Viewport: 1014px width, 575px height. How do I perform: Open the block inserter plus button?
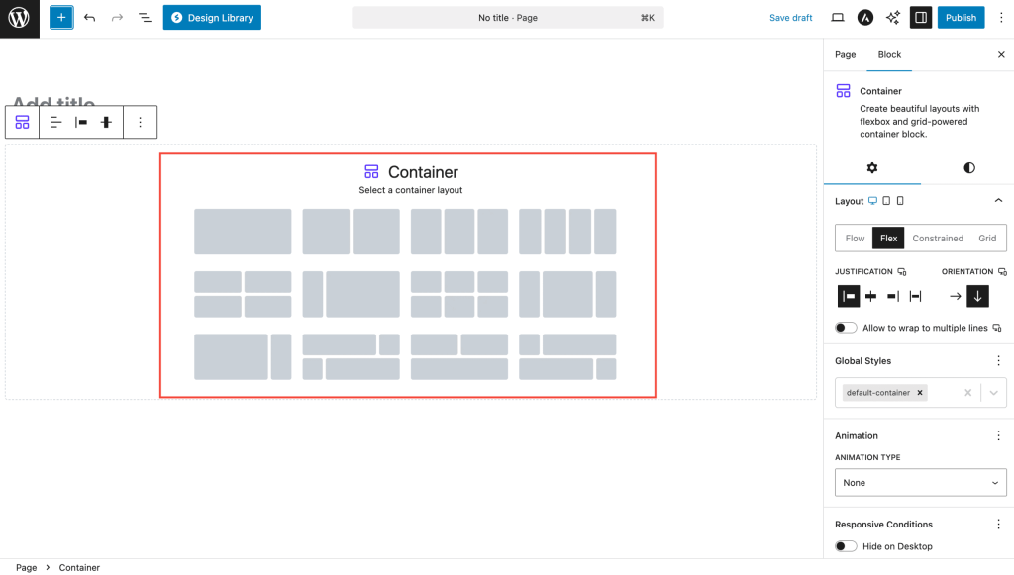point(61,18)
